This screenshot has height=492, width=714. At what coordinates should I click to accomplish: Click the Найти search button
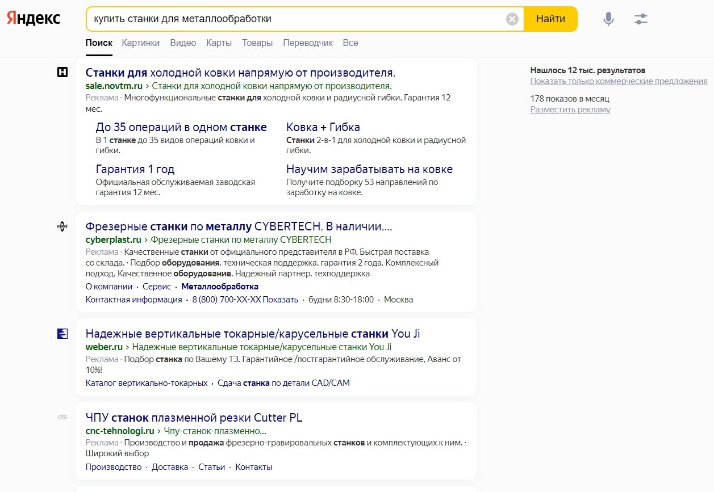(x=550, y=19)
